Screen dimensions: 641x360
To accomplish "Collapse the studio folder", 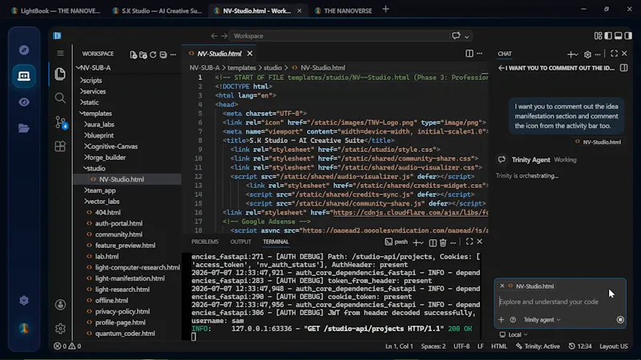I will tap(95, 169).
